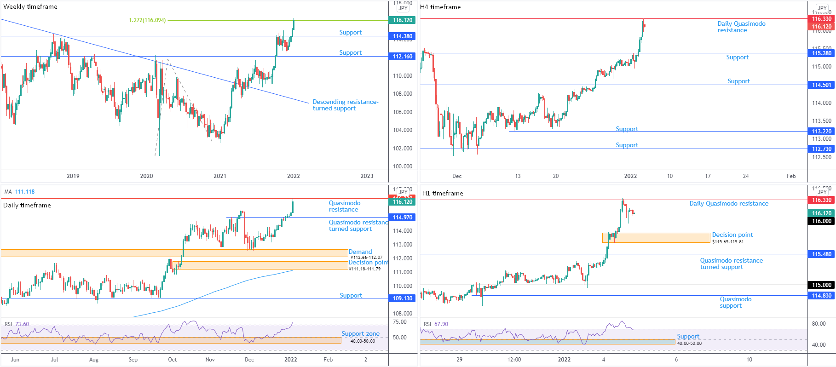Image resolution: width=836 pixels, height=367 pixels.
Task: Click the 113.220 price tag on H4 chart
Action: tap(821, 132)
